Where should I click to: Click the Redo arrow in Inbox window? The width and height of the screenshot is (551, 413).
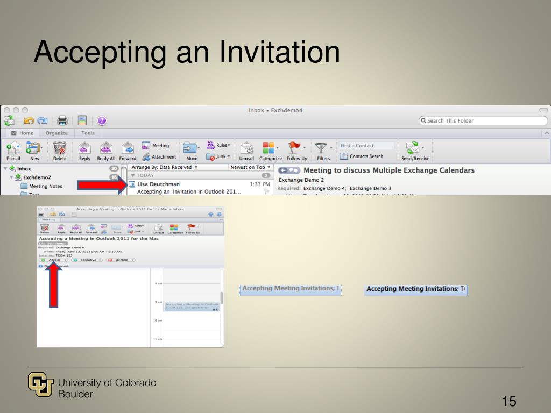pos(43,120)
